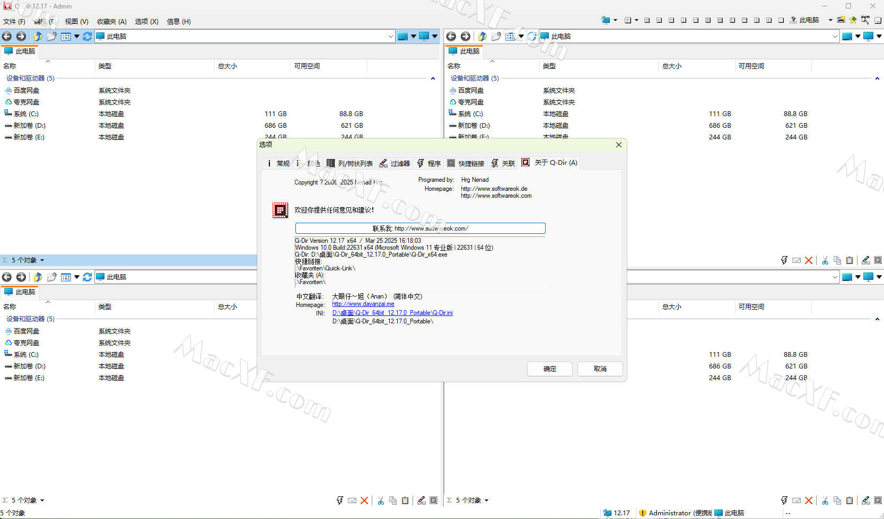The width and height of the screenshot is (884, 519).
Task: Switch to the 程序 tab
Action: click(428, 163)
